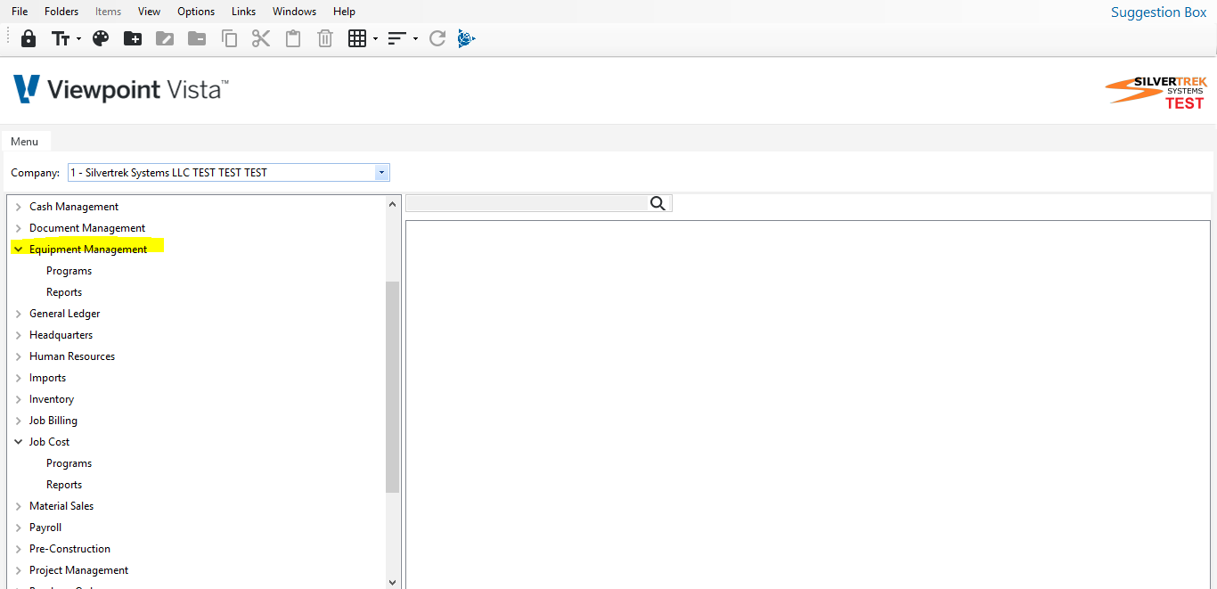
Task: Collapse the Equipment Management node
Action: [18, 250]
